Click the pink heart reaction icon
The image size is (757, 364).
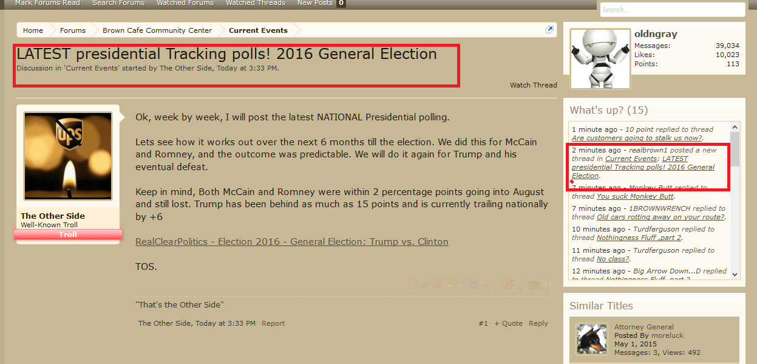pyautogui.click(x=486, y=285)
